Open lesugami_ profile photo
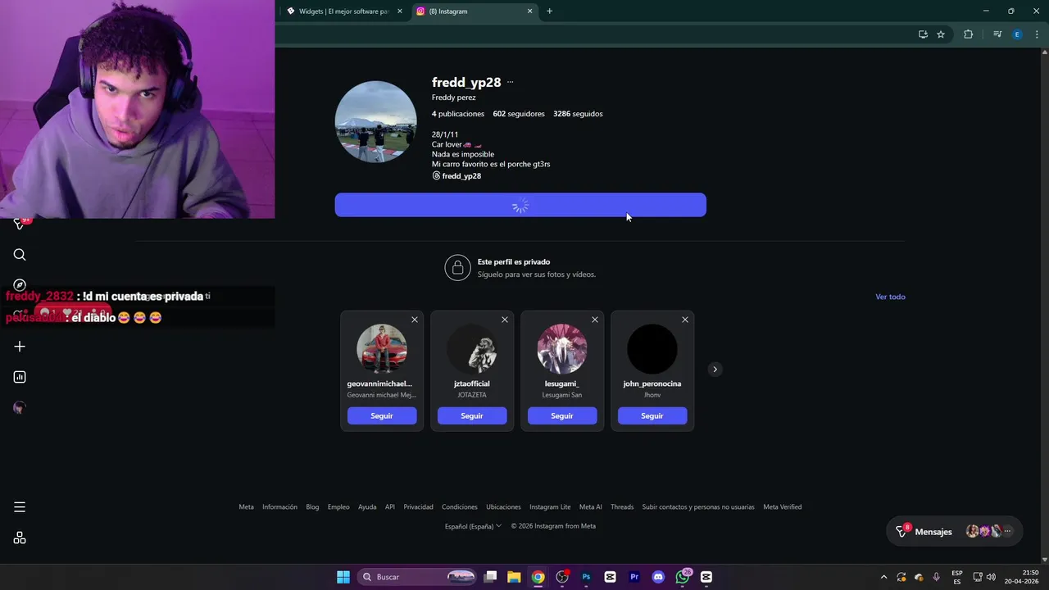Screen dimensions: 1049x590 click(x=562, y=349)
